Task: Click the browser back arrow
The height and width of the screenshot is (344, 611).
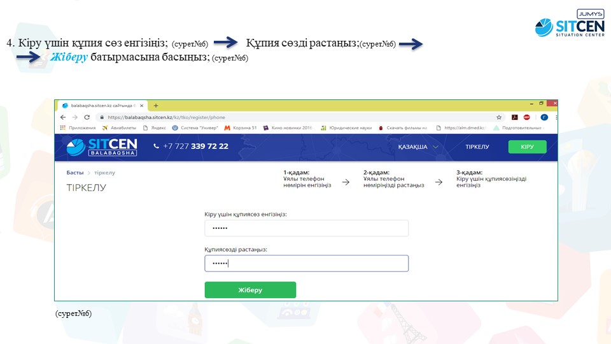Action: (x=62, y=117)
